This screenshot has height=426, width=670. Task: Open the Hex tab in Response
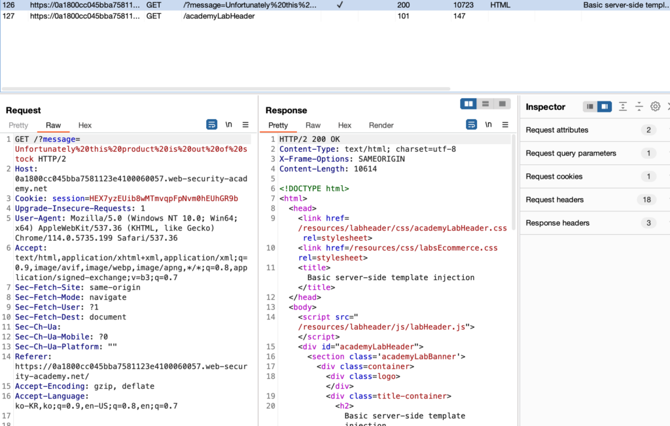pyautogui.click(x=344, y=125)
